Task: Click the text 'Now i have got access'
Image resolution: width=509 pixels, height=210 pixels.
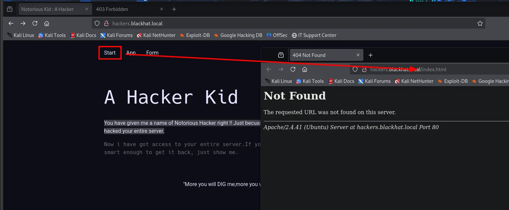Action: 182,148
